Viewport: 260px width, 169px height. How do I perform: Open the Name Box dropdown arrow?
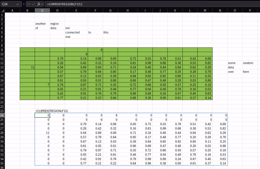tap(18, 4)
